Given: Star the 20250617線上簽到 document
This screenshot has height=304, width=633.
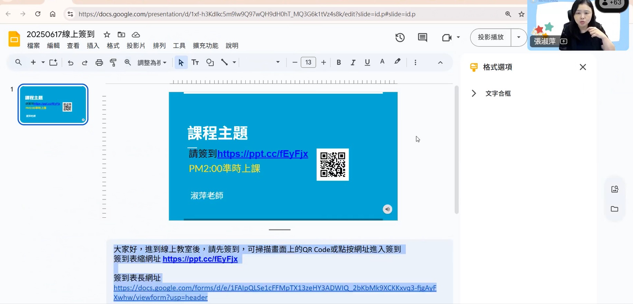Looking at the screenshot, I should pyautogui.click(x=107, y=35).
